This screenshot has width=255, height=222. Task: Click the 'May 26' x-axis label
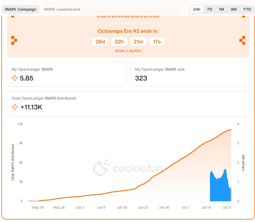[59, 207]
